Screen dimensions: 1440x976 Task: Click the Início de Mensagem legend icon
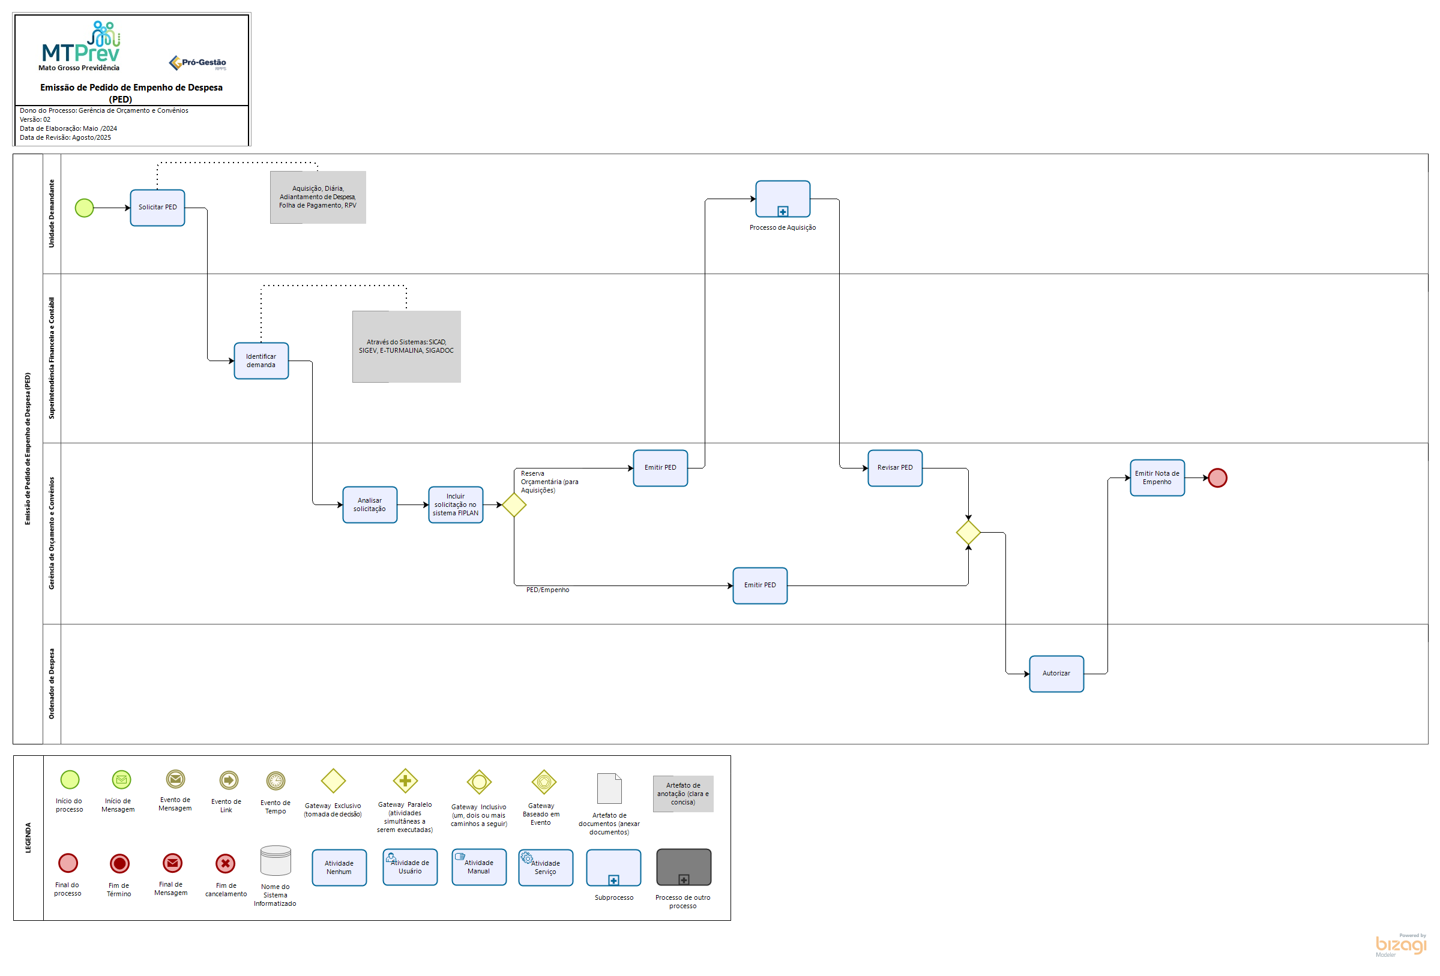coord(121,780)
